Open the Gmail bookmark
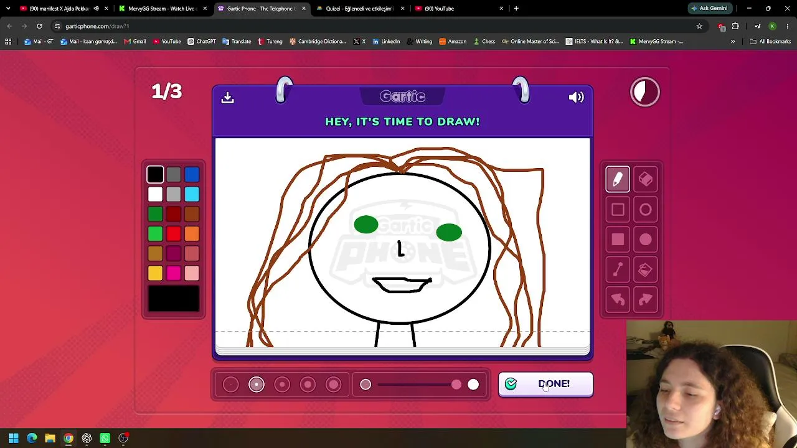This screenshot has height=448, width=797. click(x=134, y=42)
